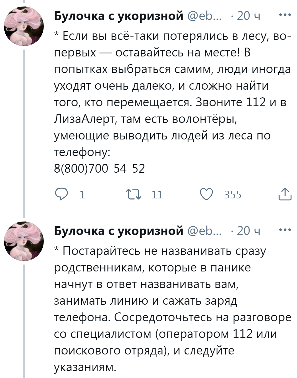Tap the phone number 8(800)700-54-52

click(99, 169)
